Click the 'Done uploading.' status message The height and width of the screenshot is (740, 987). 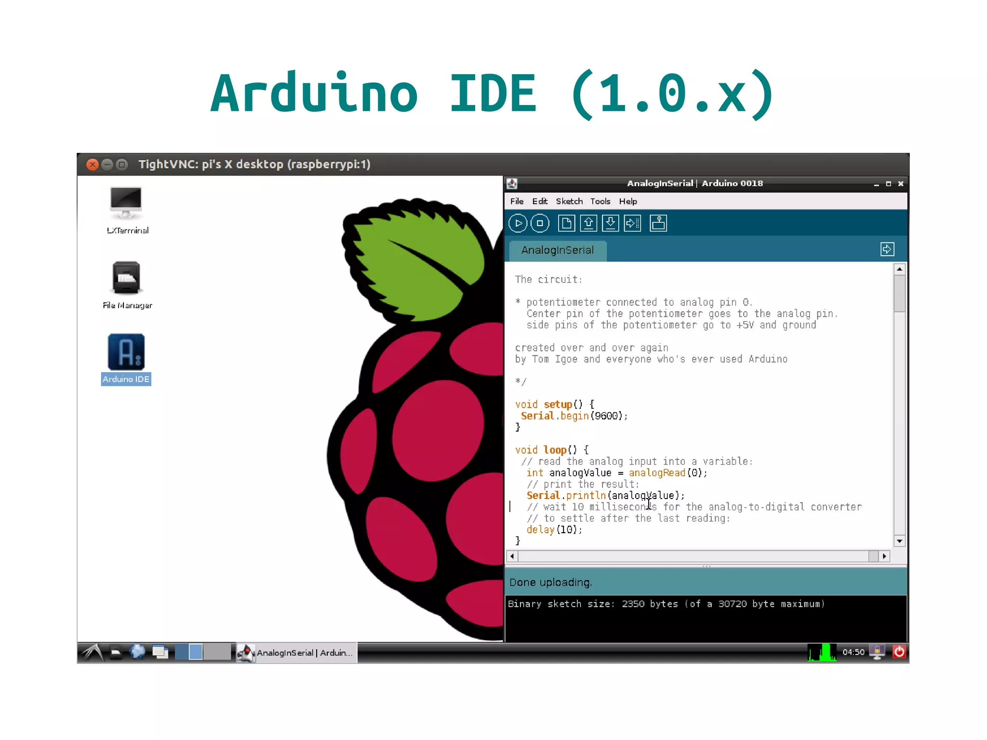click(551, 582)
